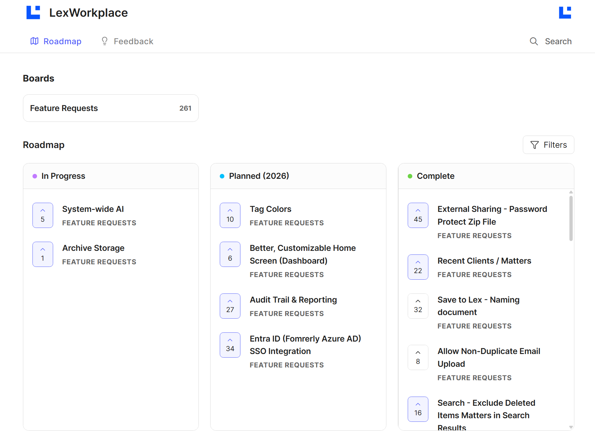Upvote Recent Clients / Matters request
Image resolution: width=595 pixels, height=448 pixels.
418,267
